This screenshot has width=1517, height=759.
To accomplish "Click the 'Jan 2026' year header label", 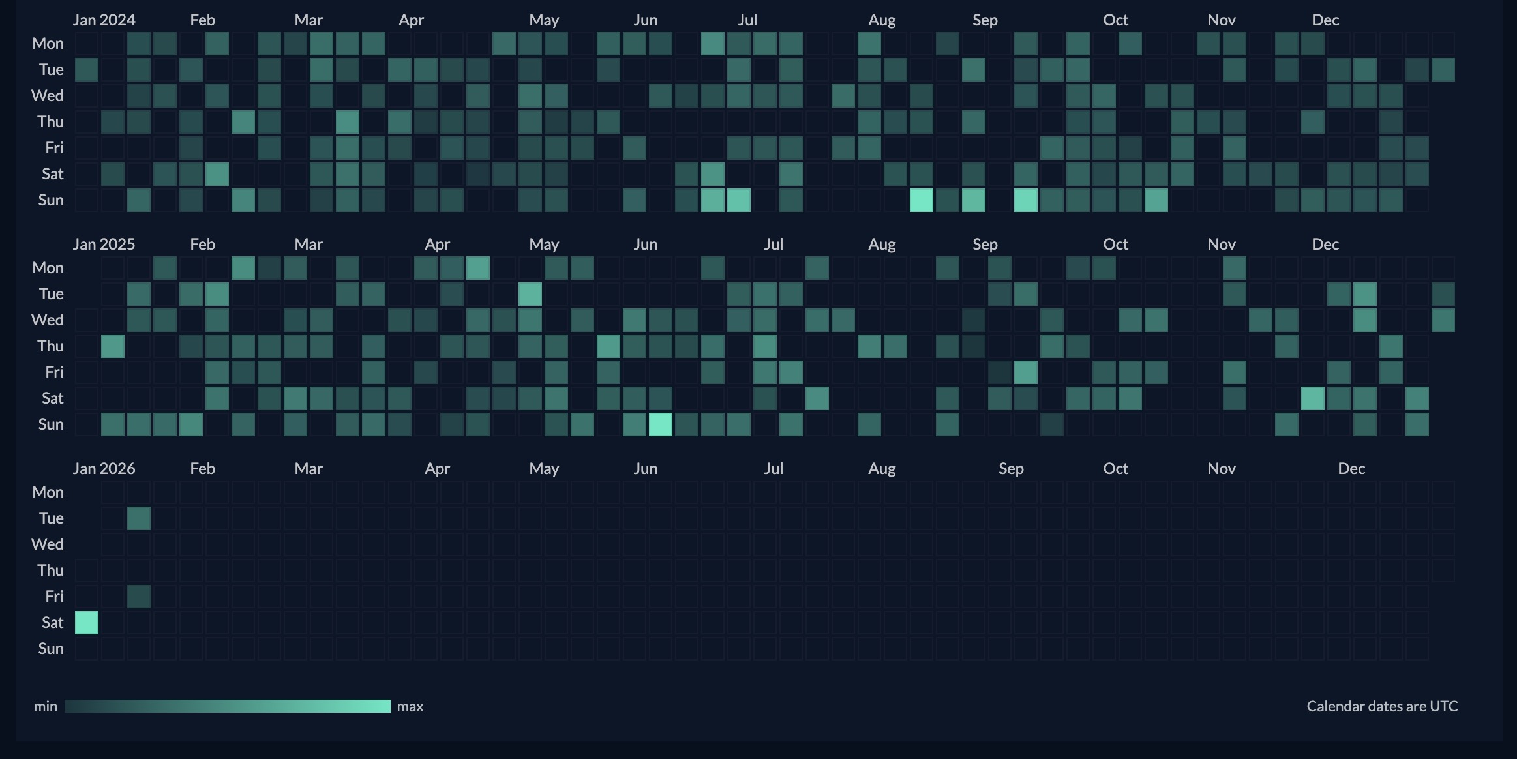I will [104, 469].
